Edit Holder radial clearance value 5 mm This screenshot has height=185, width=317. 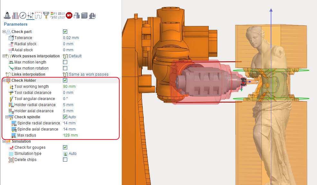point(68,105)
